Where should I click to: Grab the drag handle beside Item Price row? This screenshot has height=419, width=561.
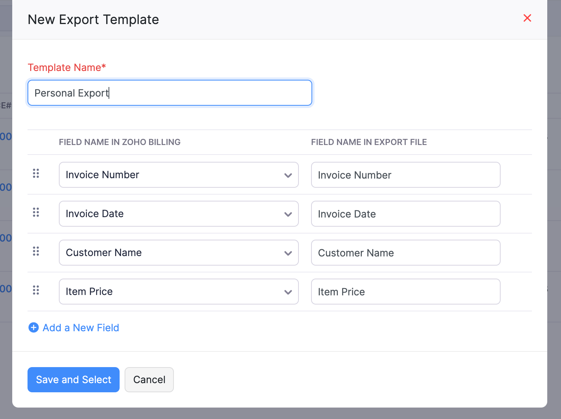point(36,290)
